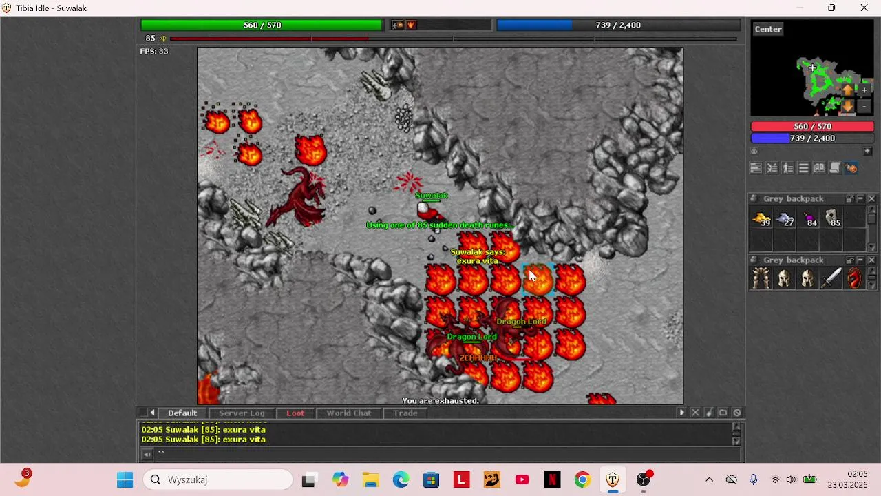Click the blue mana bar in side panel
The image size is (881, 496).
[x=812, y=138]
